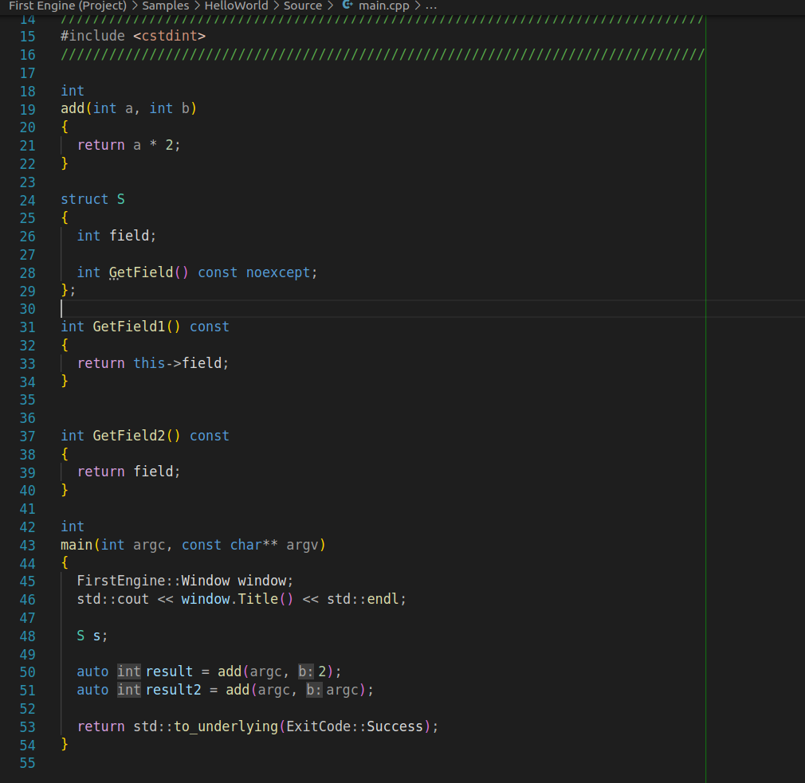Expand the "Source" breadcrumb item
The image size is (805, 783).
(303, 6)
